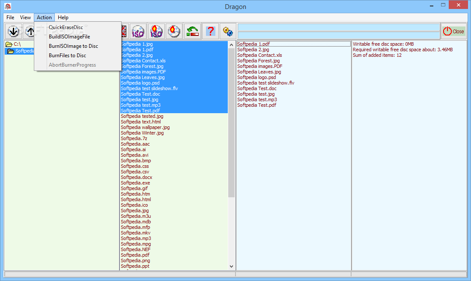Viewport: 471px width, 281px height.
Task: Select Softpedia.gif file
Action: [134, 188]
